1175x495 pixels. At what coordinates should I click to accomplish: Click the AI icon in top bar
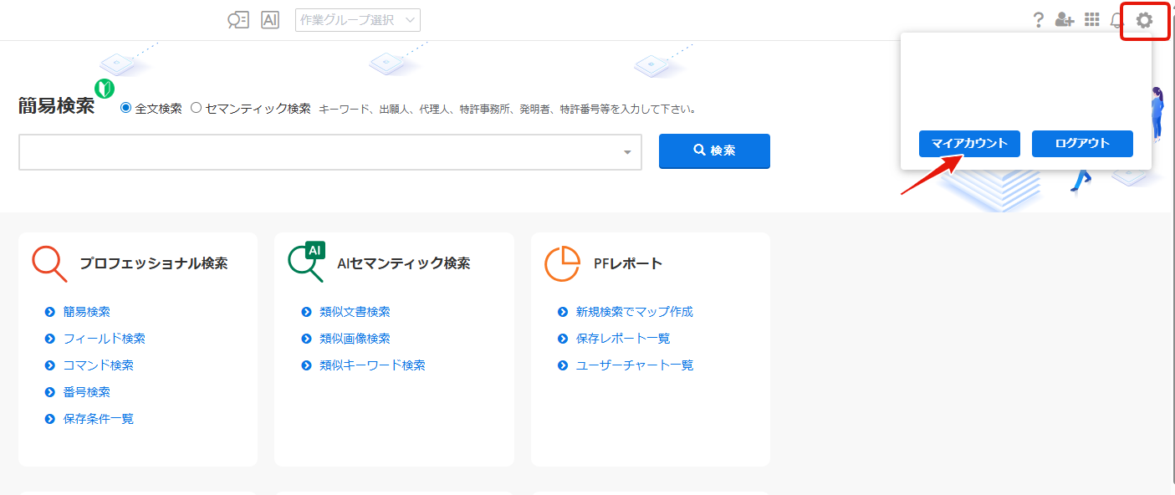[x=270, y=20]
